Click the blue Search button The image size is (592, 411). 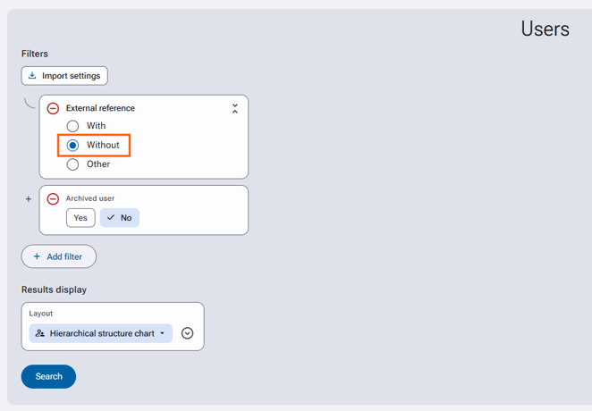pos(48,376)
